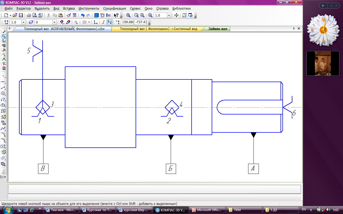
Task: Expand the New document dropdown arrow
Action: 10,15
